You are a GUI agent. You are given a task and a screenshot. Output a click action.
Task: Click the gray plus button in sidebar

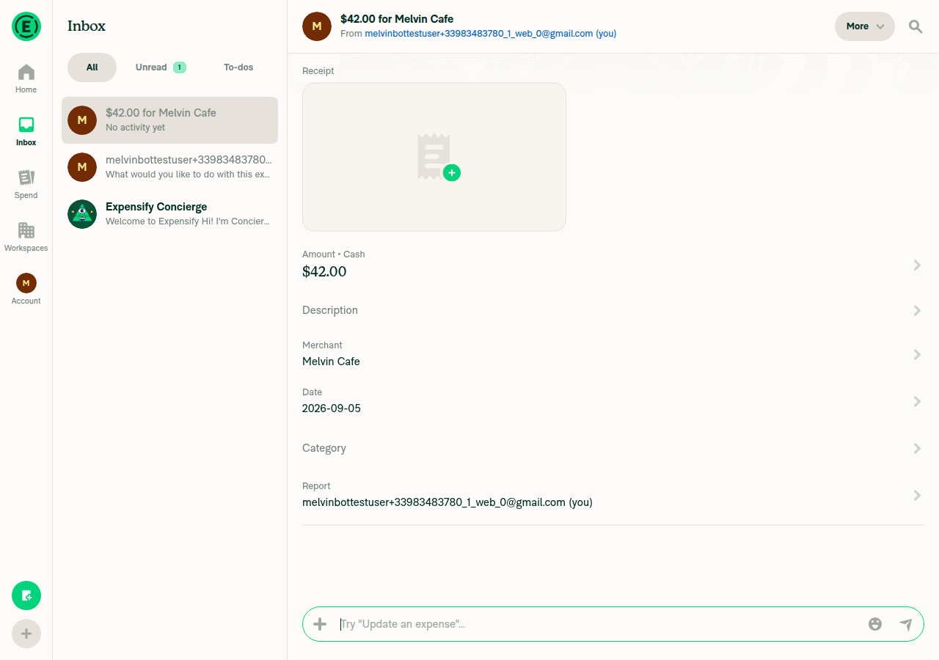(26, 634)
